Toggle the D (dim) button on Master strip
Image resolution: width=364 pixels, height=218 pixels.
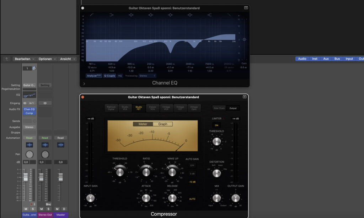(x=64, y=209)
